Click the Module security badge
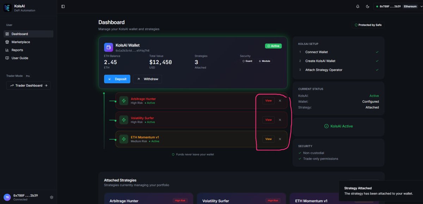Viewport: 423px width, 204px height. [264, 61]
